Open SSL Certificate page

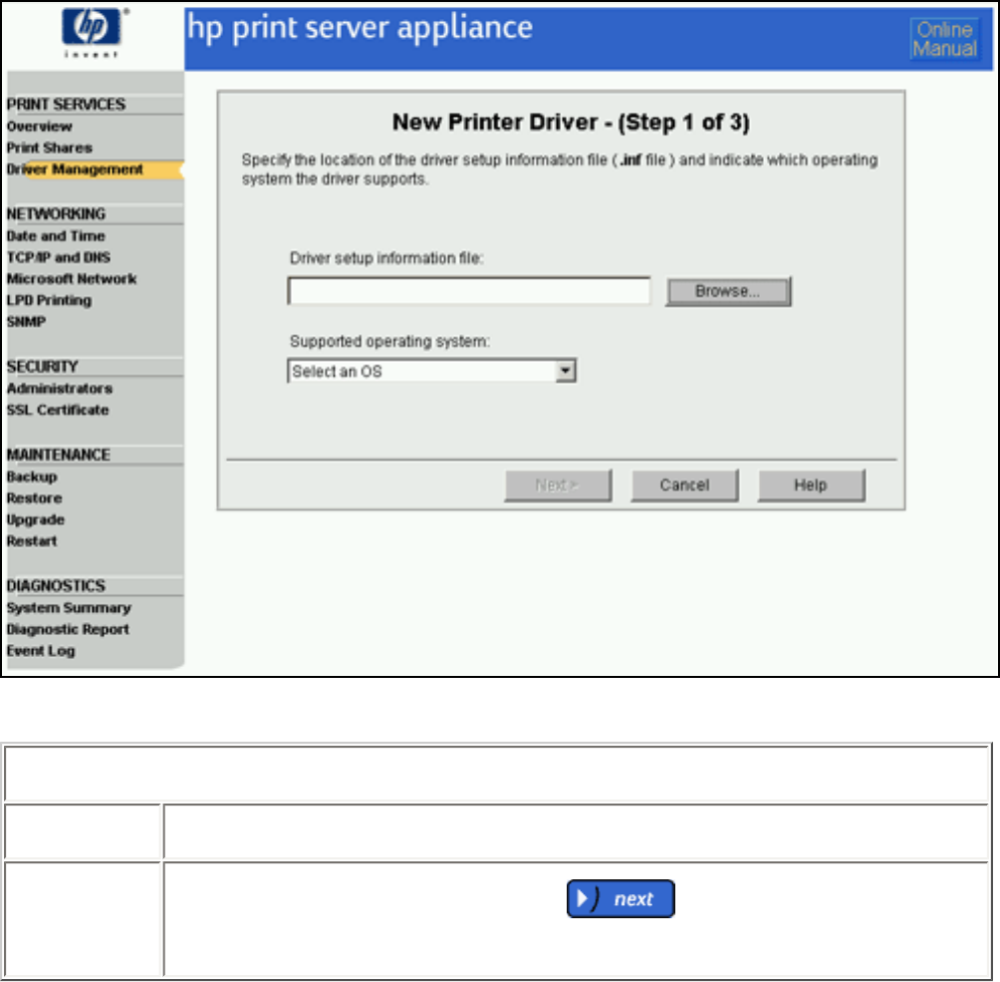(58, 410)
